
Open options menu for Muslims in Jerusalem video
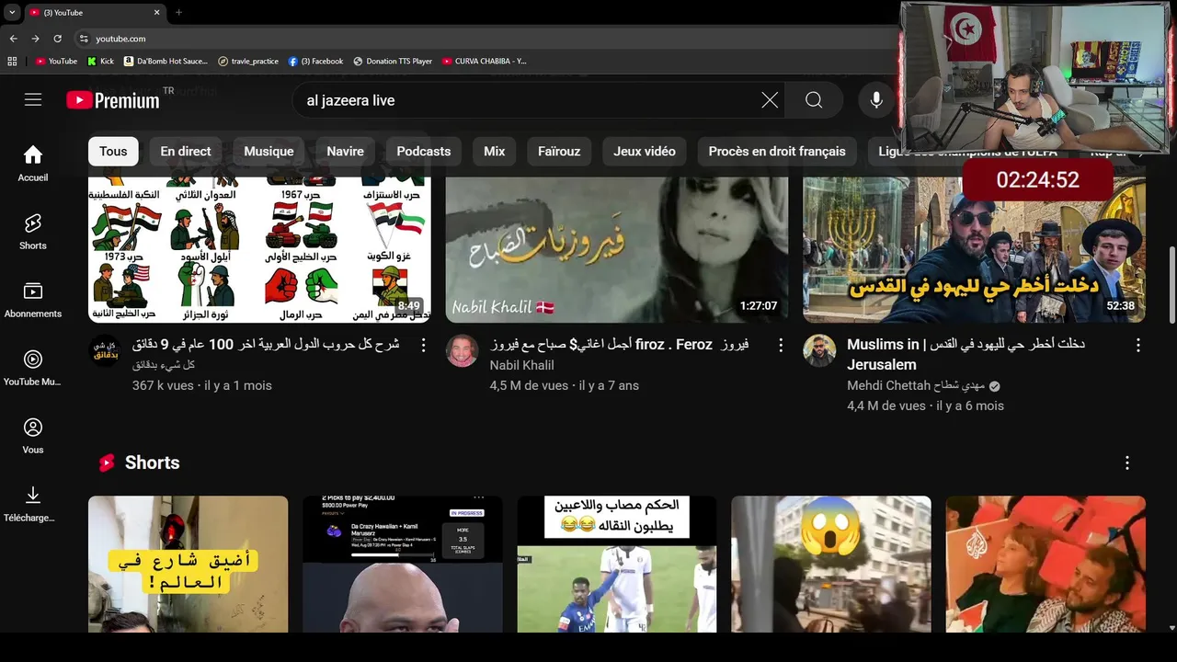pos(1137,346)
